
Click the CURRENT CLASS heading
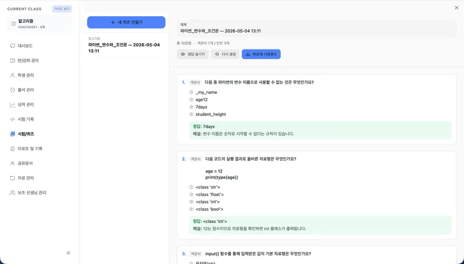point(24,9)
